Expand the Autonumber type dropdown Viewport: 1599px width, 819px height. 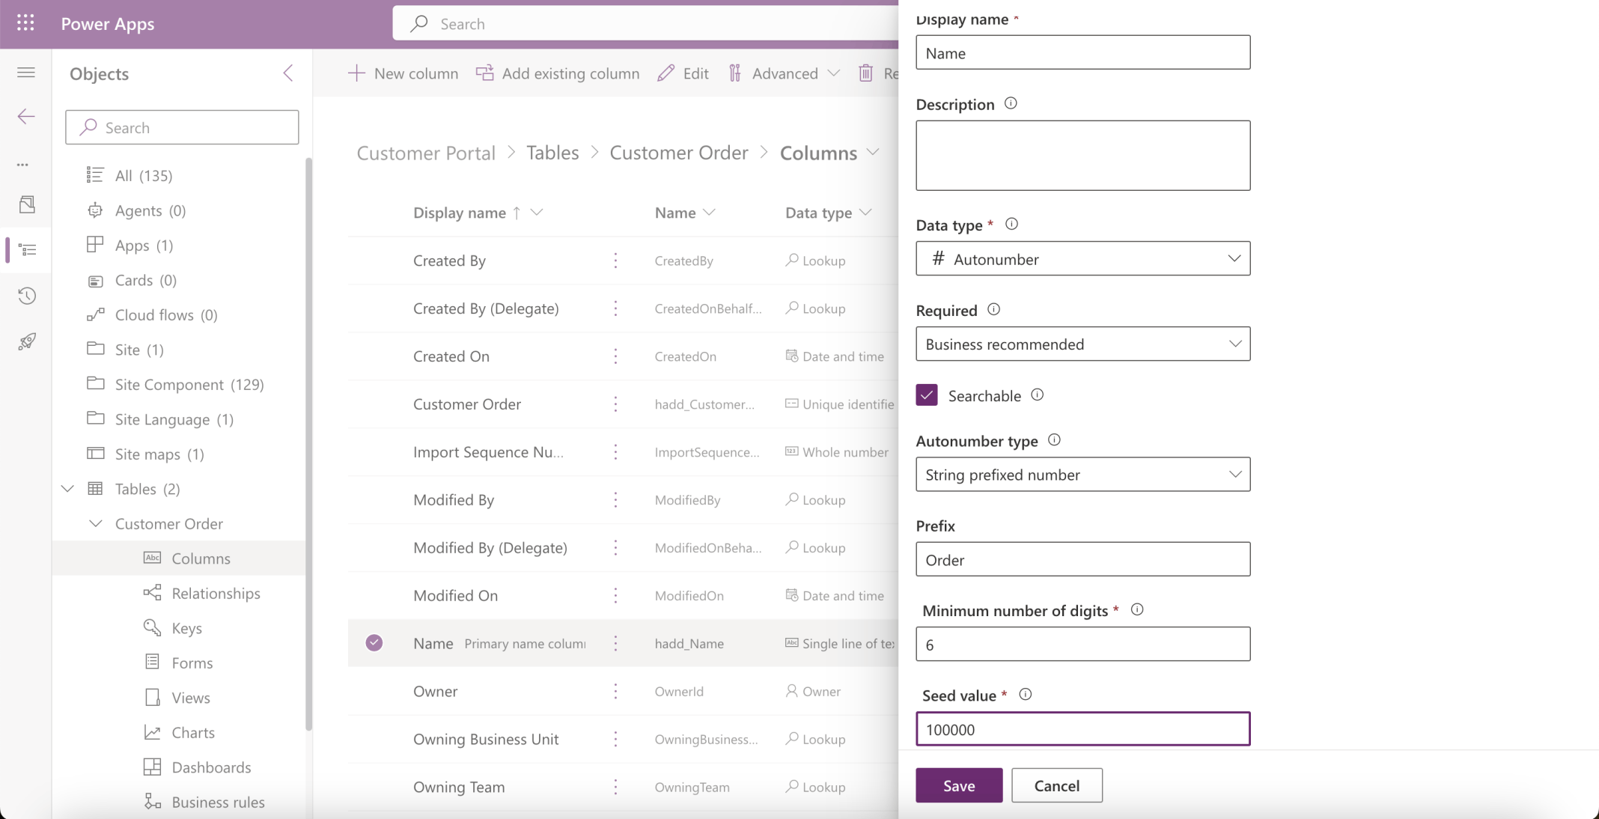pos(1082,475)
